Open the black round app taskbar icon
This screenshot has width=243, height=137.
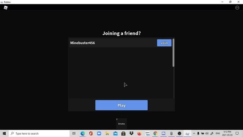(180, 134)
